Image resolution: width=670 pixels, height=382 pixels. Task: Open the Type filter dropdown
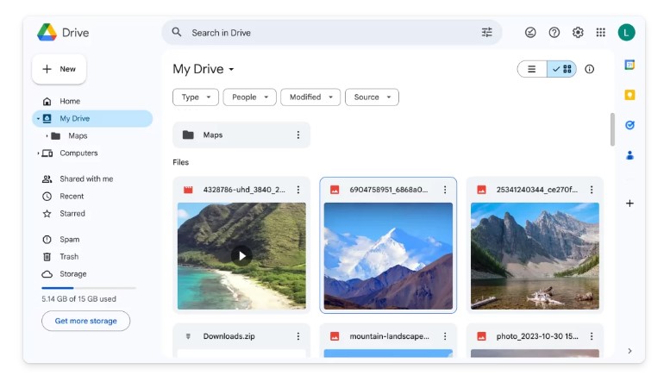[x=195, y=97]
